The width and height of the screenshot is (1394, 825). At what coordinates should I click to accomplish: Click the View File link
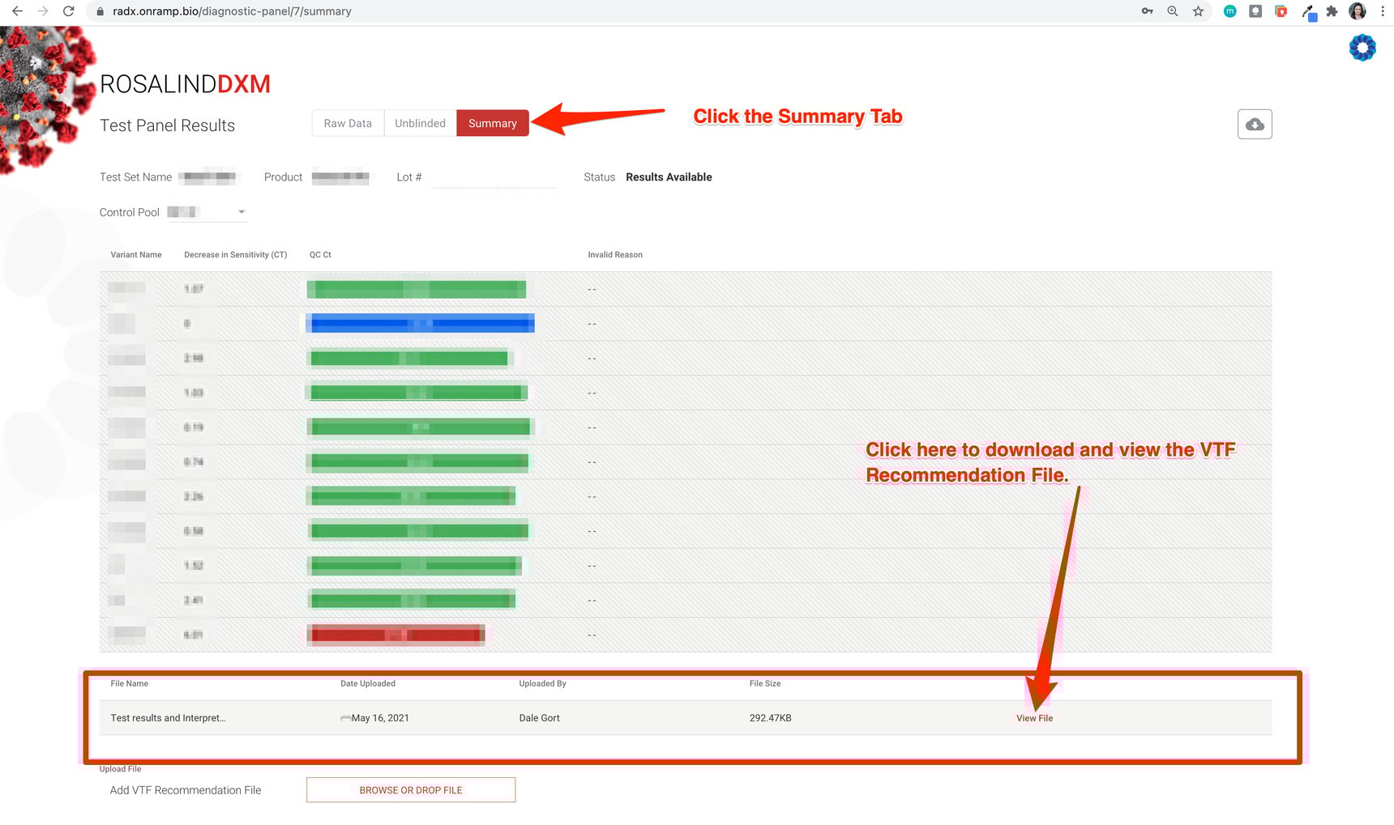pyautogui.click(x=1034, y=718)
